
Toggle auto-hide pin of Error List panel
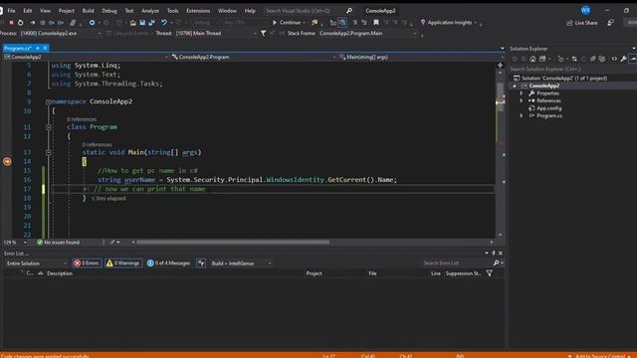click(494, 253)
